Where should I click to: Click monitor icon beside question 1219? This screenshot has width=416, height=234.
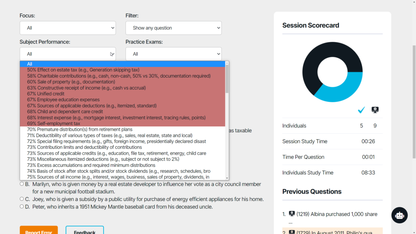[x=291, y=214]
